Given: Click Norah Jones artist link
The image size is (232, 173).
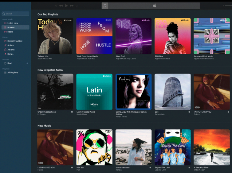Looking at the screenshot, I should (x=121, y=117).
